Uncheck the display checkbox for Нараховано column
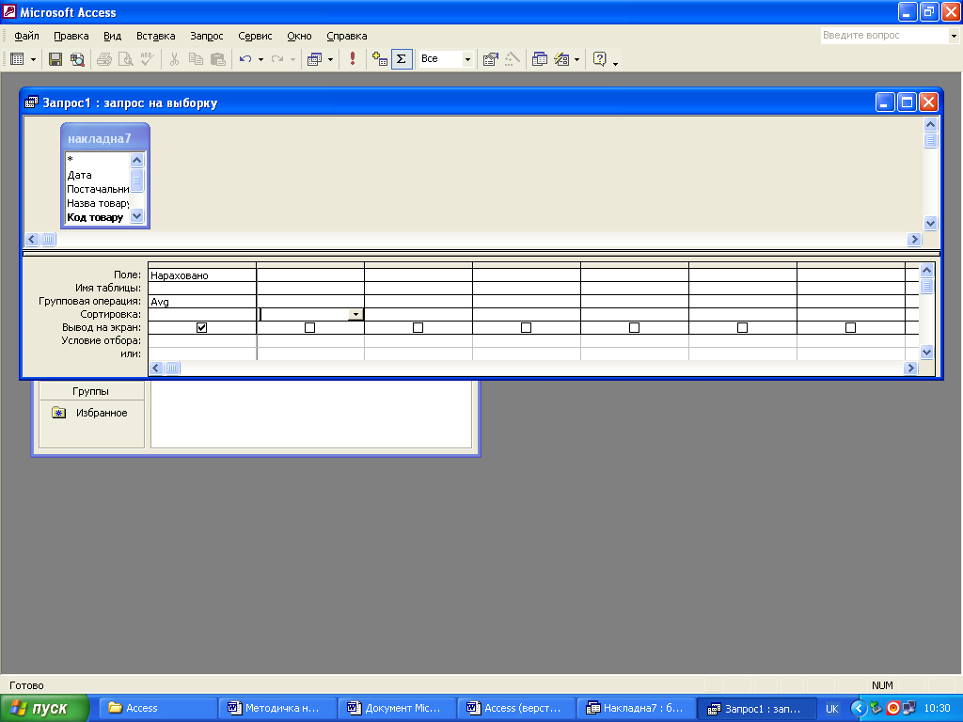 tap(201, 328)
